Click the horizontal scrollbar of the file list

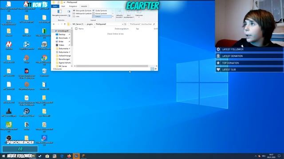click(112, 66)
